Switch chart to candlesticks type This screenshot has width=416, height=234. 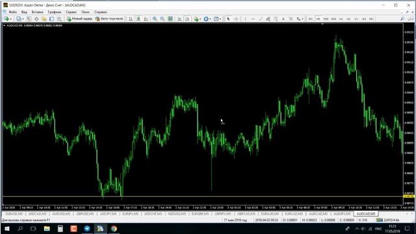click(x=138, y=19)
